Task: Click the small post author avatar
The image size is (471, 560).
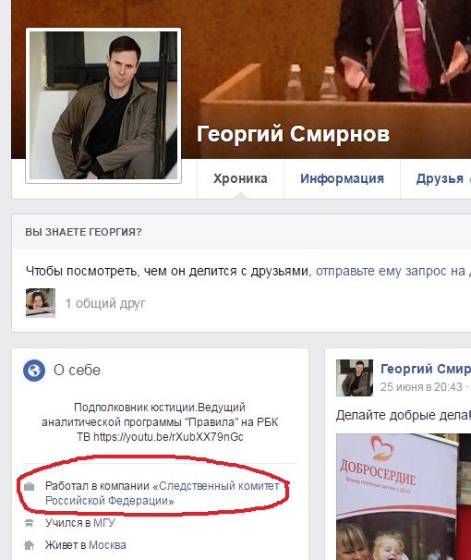Action: (355, 378)
